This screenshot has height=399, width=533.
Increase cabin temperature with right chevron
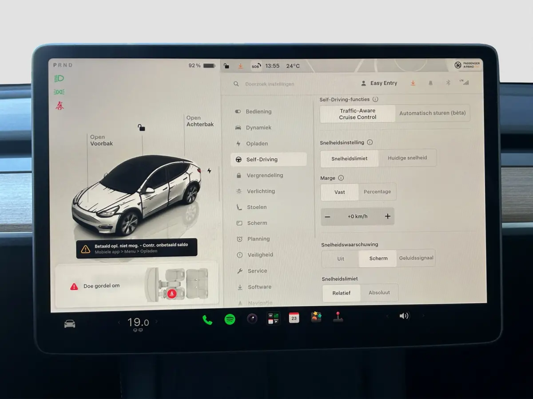156,322
